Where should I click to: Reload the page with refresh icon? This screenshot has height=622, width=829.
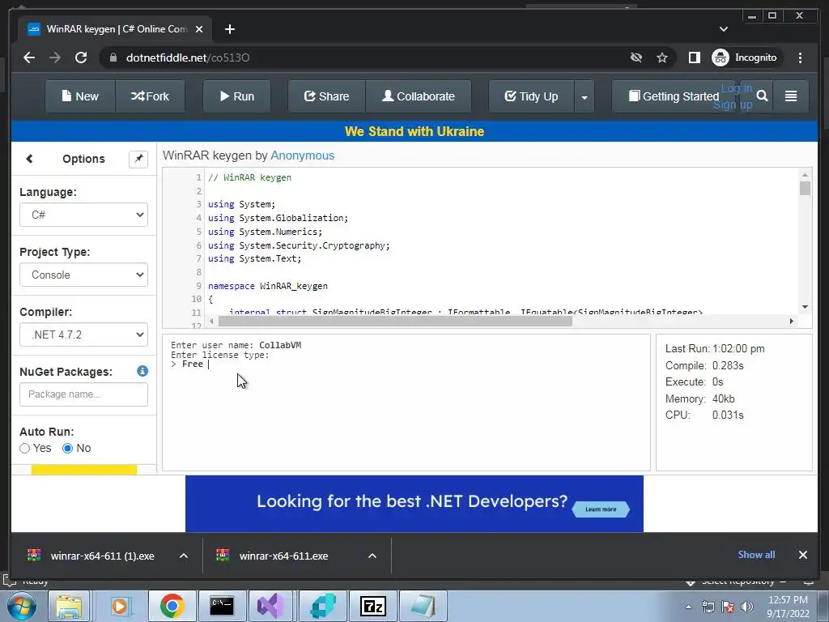[81, 58]
